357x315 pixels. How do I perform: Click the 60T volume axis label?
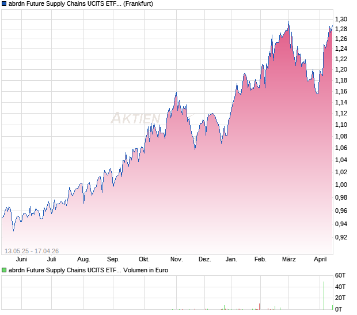340,275
